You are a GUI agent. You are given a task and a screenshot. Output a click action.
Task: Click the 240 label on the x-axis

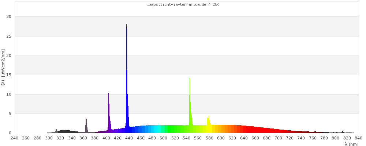14,138
